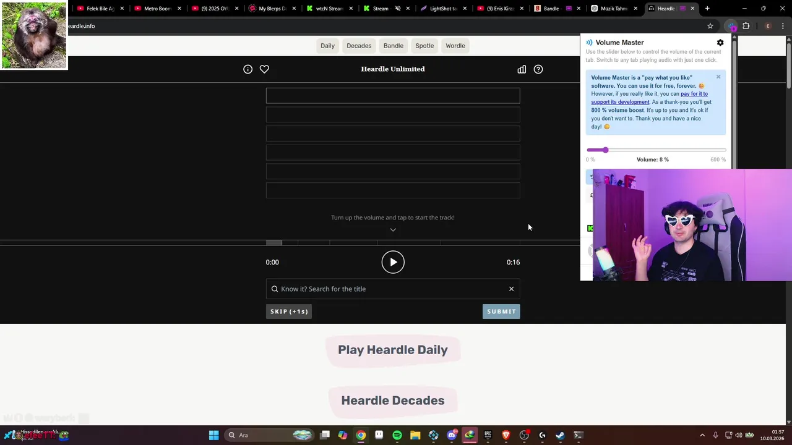This screenshot has height=445, width=792.
Task: Unmute the Stream tab's muted speaker icon
Action: (398, 9)
